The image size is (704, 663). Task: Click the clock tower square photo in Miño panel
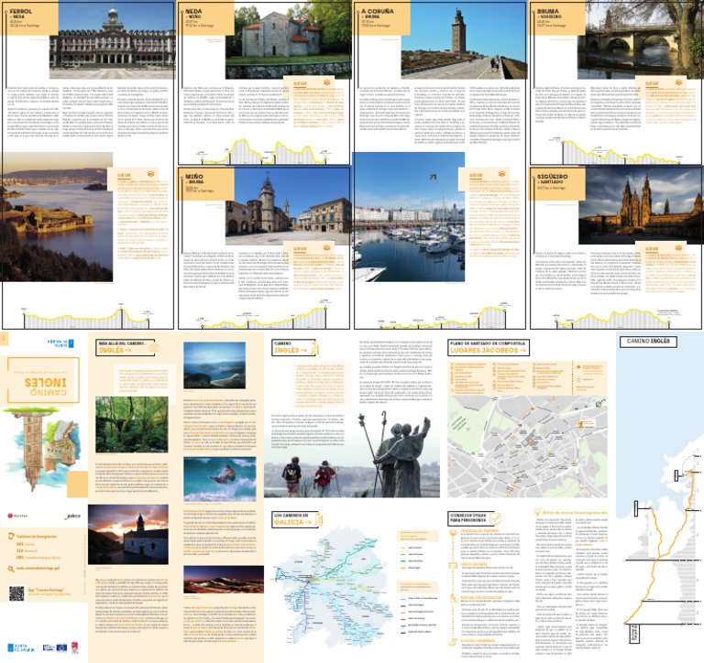click(x=288, y=206)
